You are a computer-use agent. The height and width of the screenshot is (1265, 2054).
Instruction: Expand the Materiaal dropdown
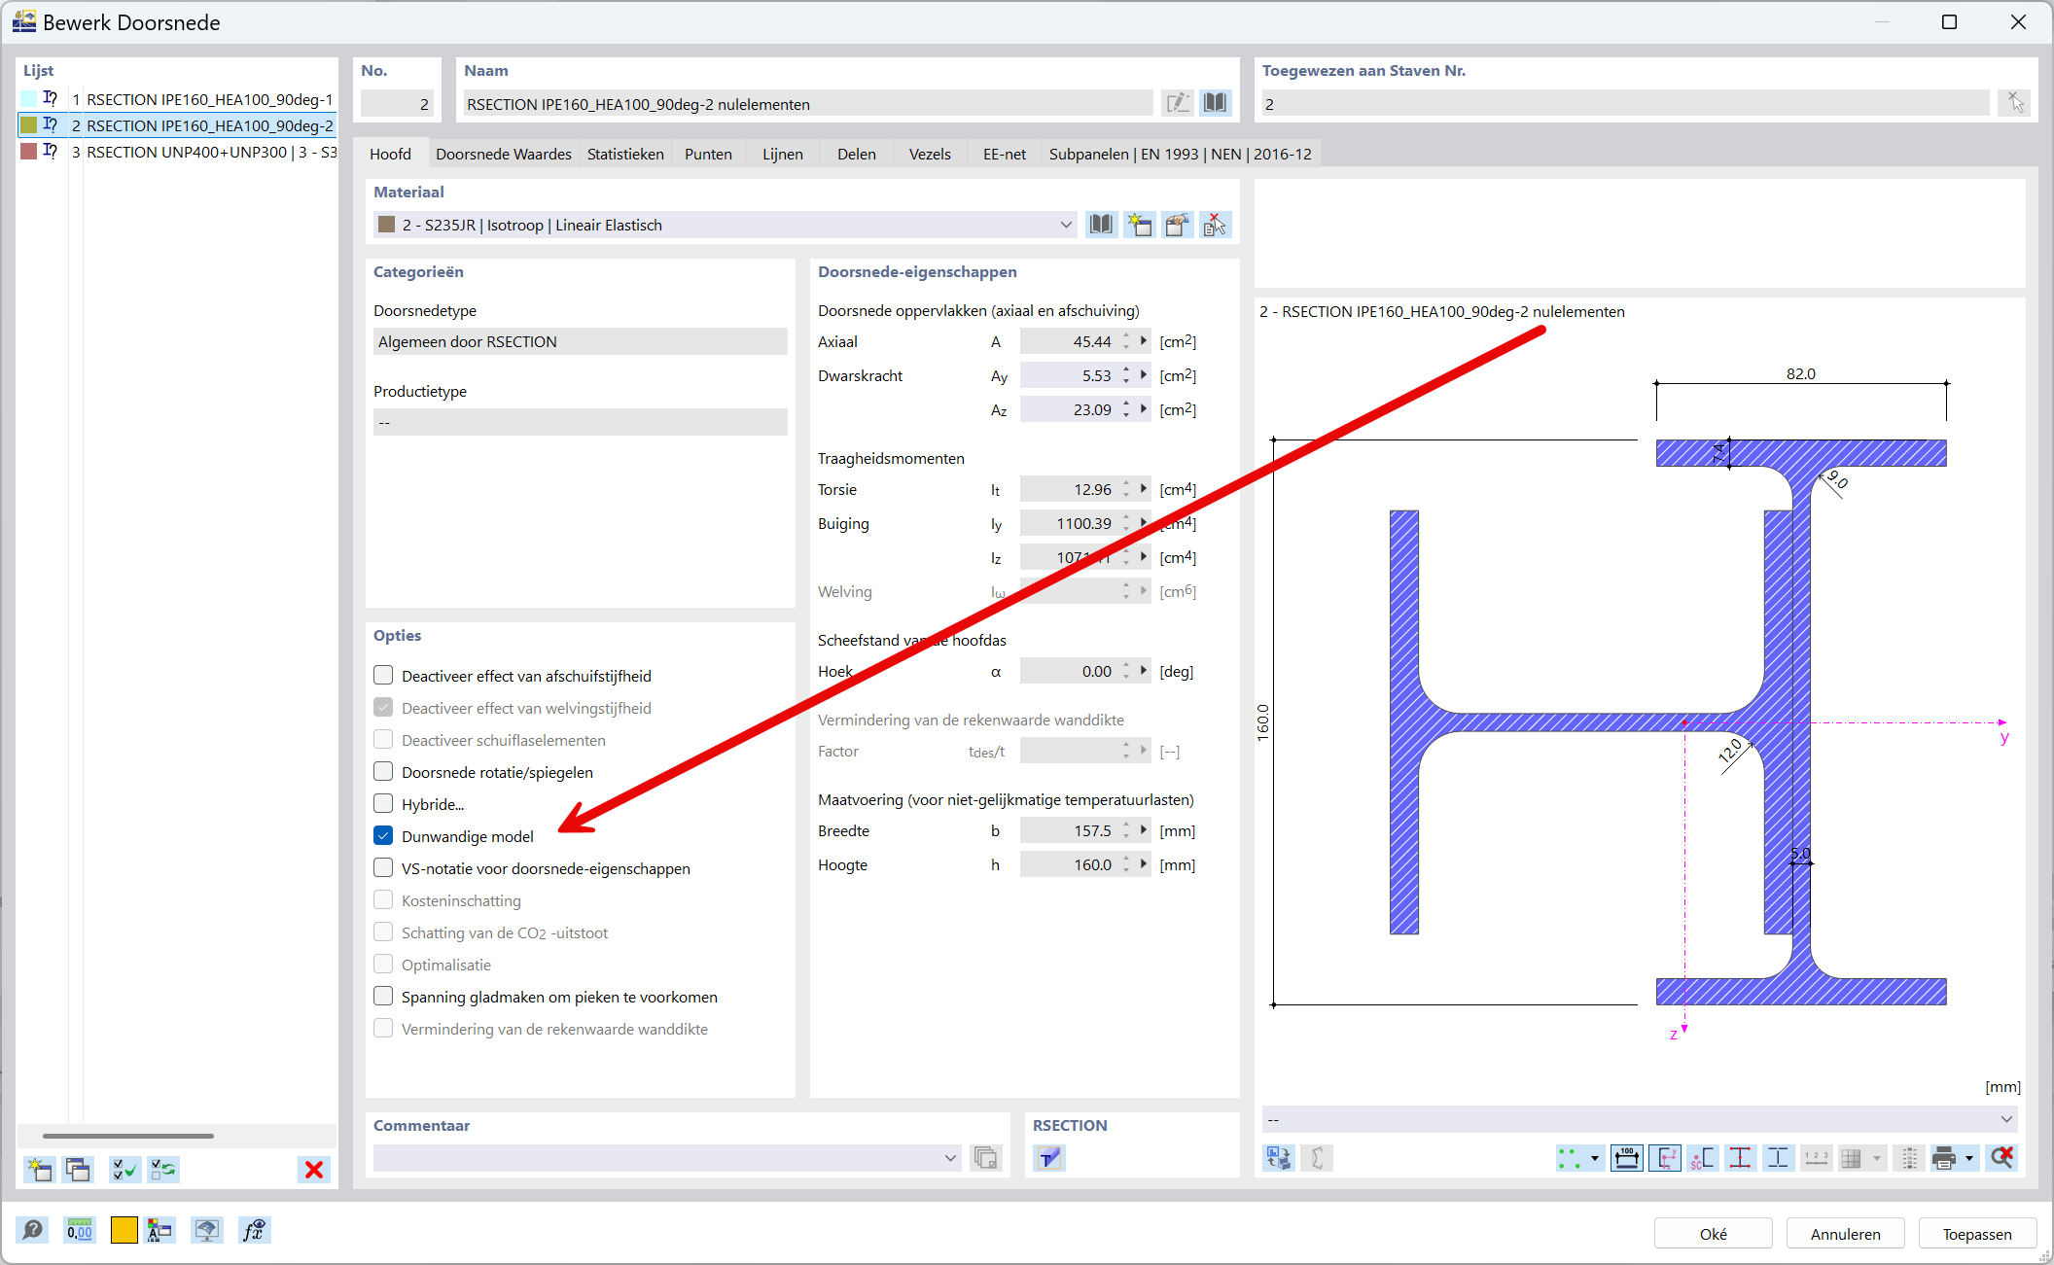coord(1066,226)
